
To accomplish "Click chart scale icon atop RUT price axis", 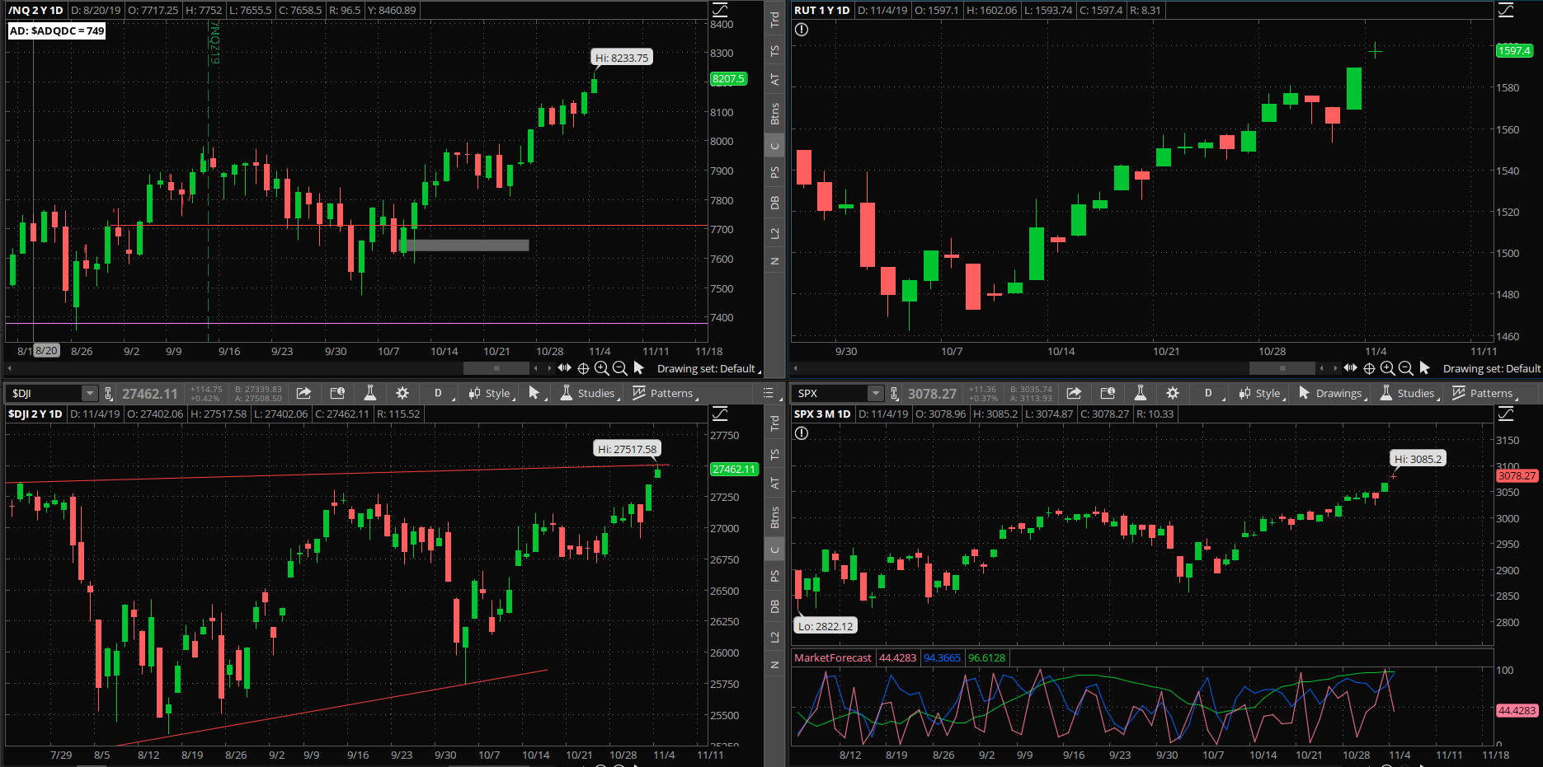I will [x=1506, y=10].
